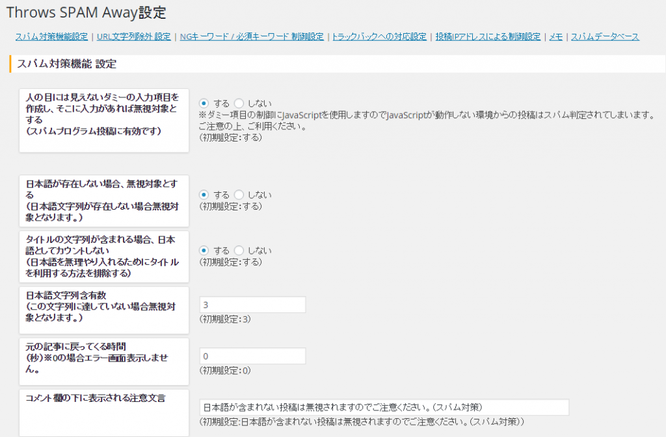Click the 日本語が存在しない場合 label box
The height and width of the screenshot is (437, 666).
[x=104, y=201]
